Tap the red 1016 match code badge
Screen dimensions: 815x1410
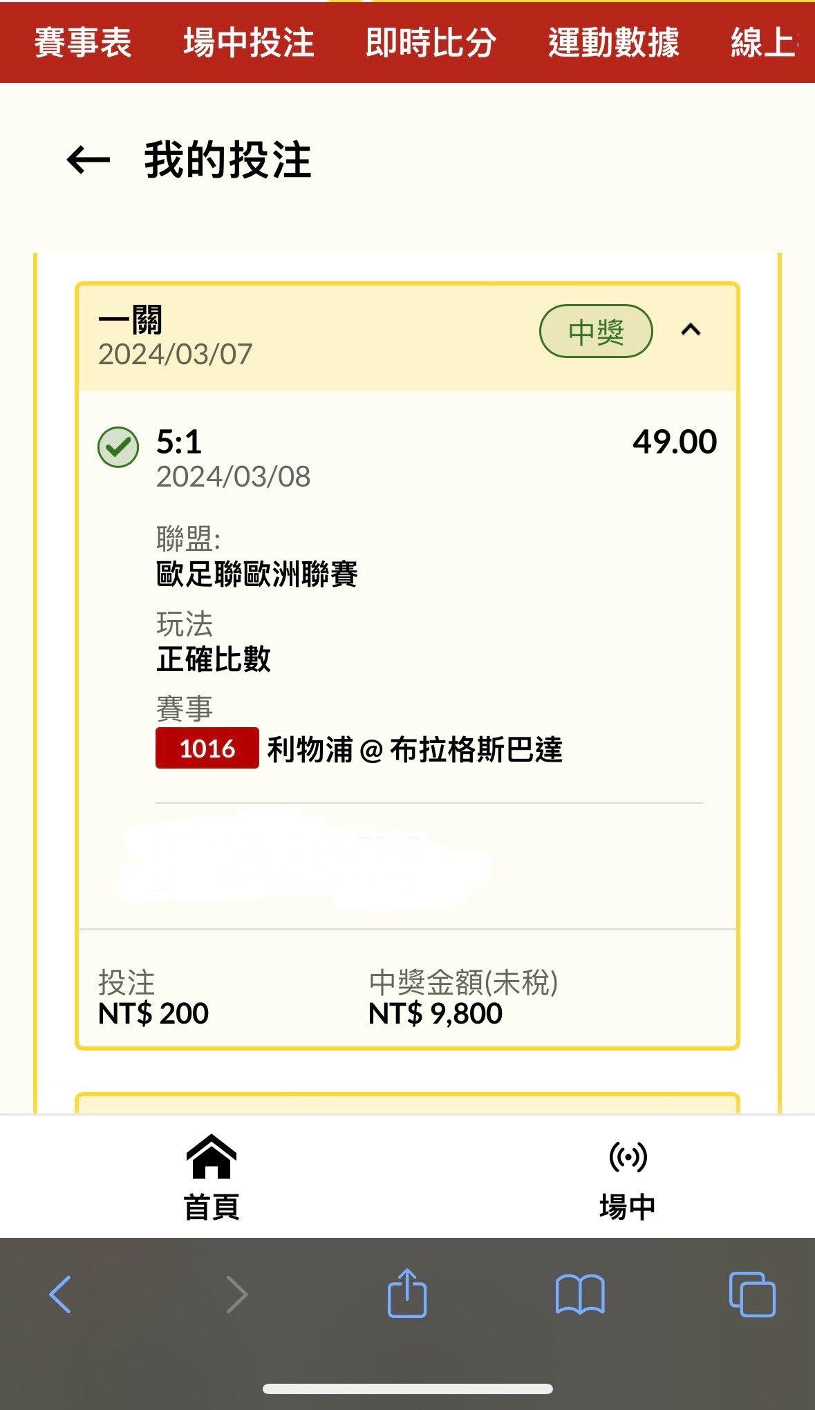pyautogui.click(x=207, y=749)
